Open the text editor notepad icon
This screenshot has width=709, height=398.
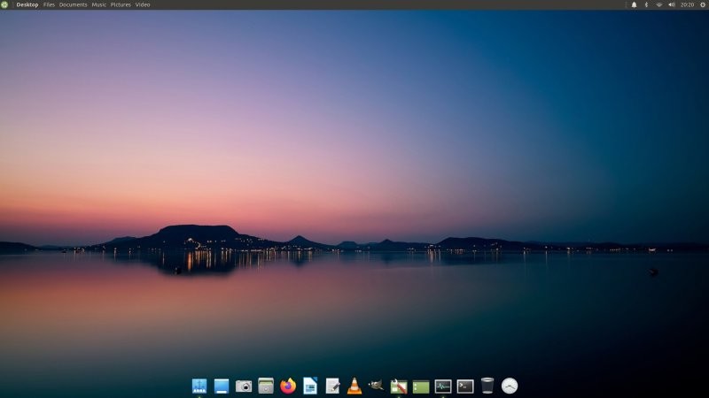(332, 386)
